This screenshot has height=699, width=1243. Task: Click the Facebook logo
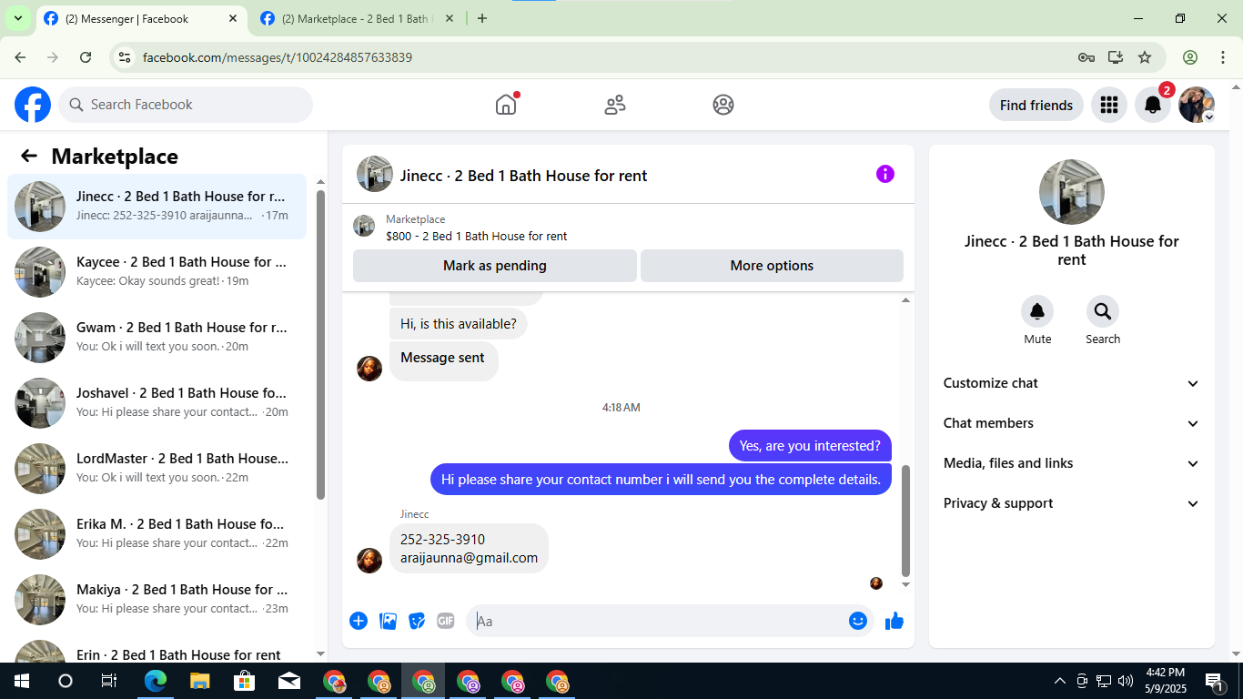tap(33, 105)
